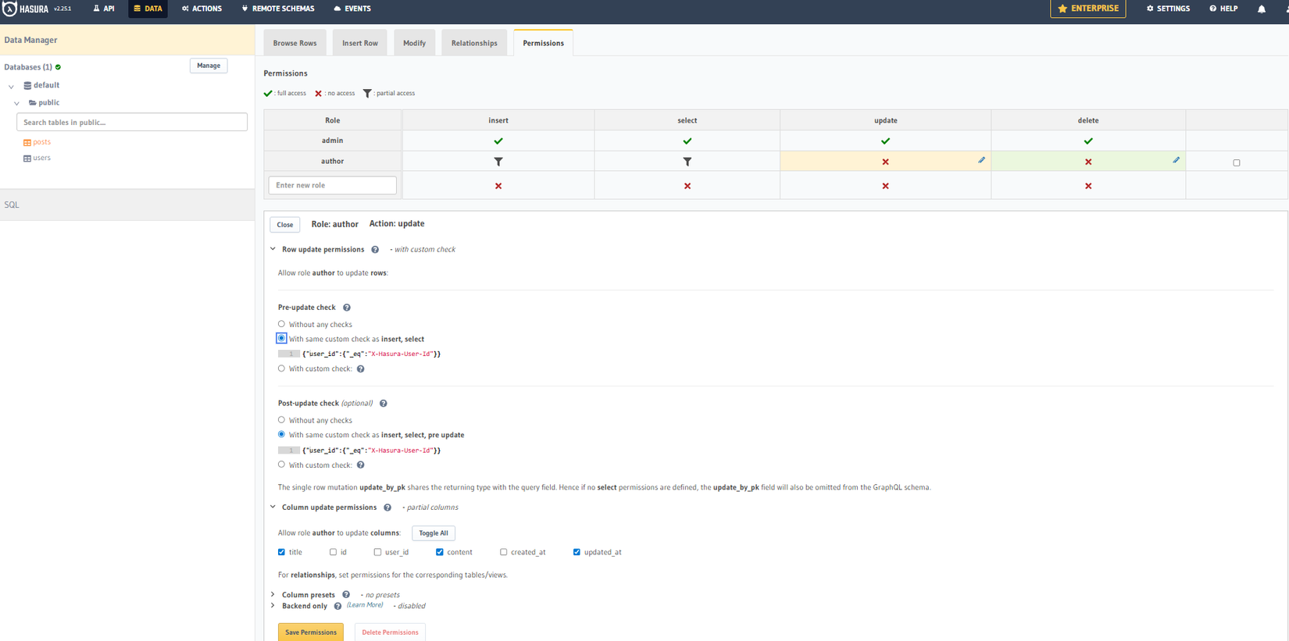Collapse the default database tree node
This screenshot has height=641, width=1289.
tap(11, 86)
